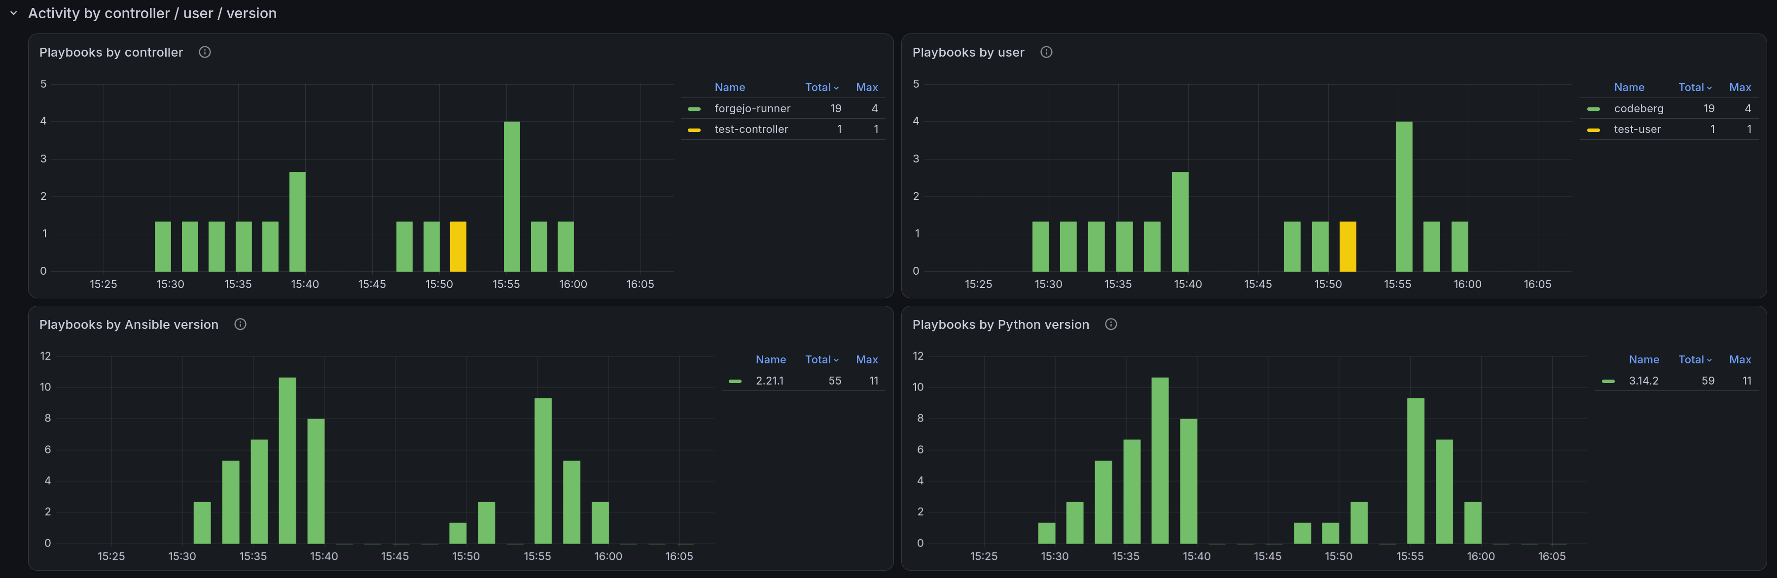The height and width of the screenshot is (578, 1777).
Task: Click yellow color swatch beside test-user
Action: (x=1594, y=129)
